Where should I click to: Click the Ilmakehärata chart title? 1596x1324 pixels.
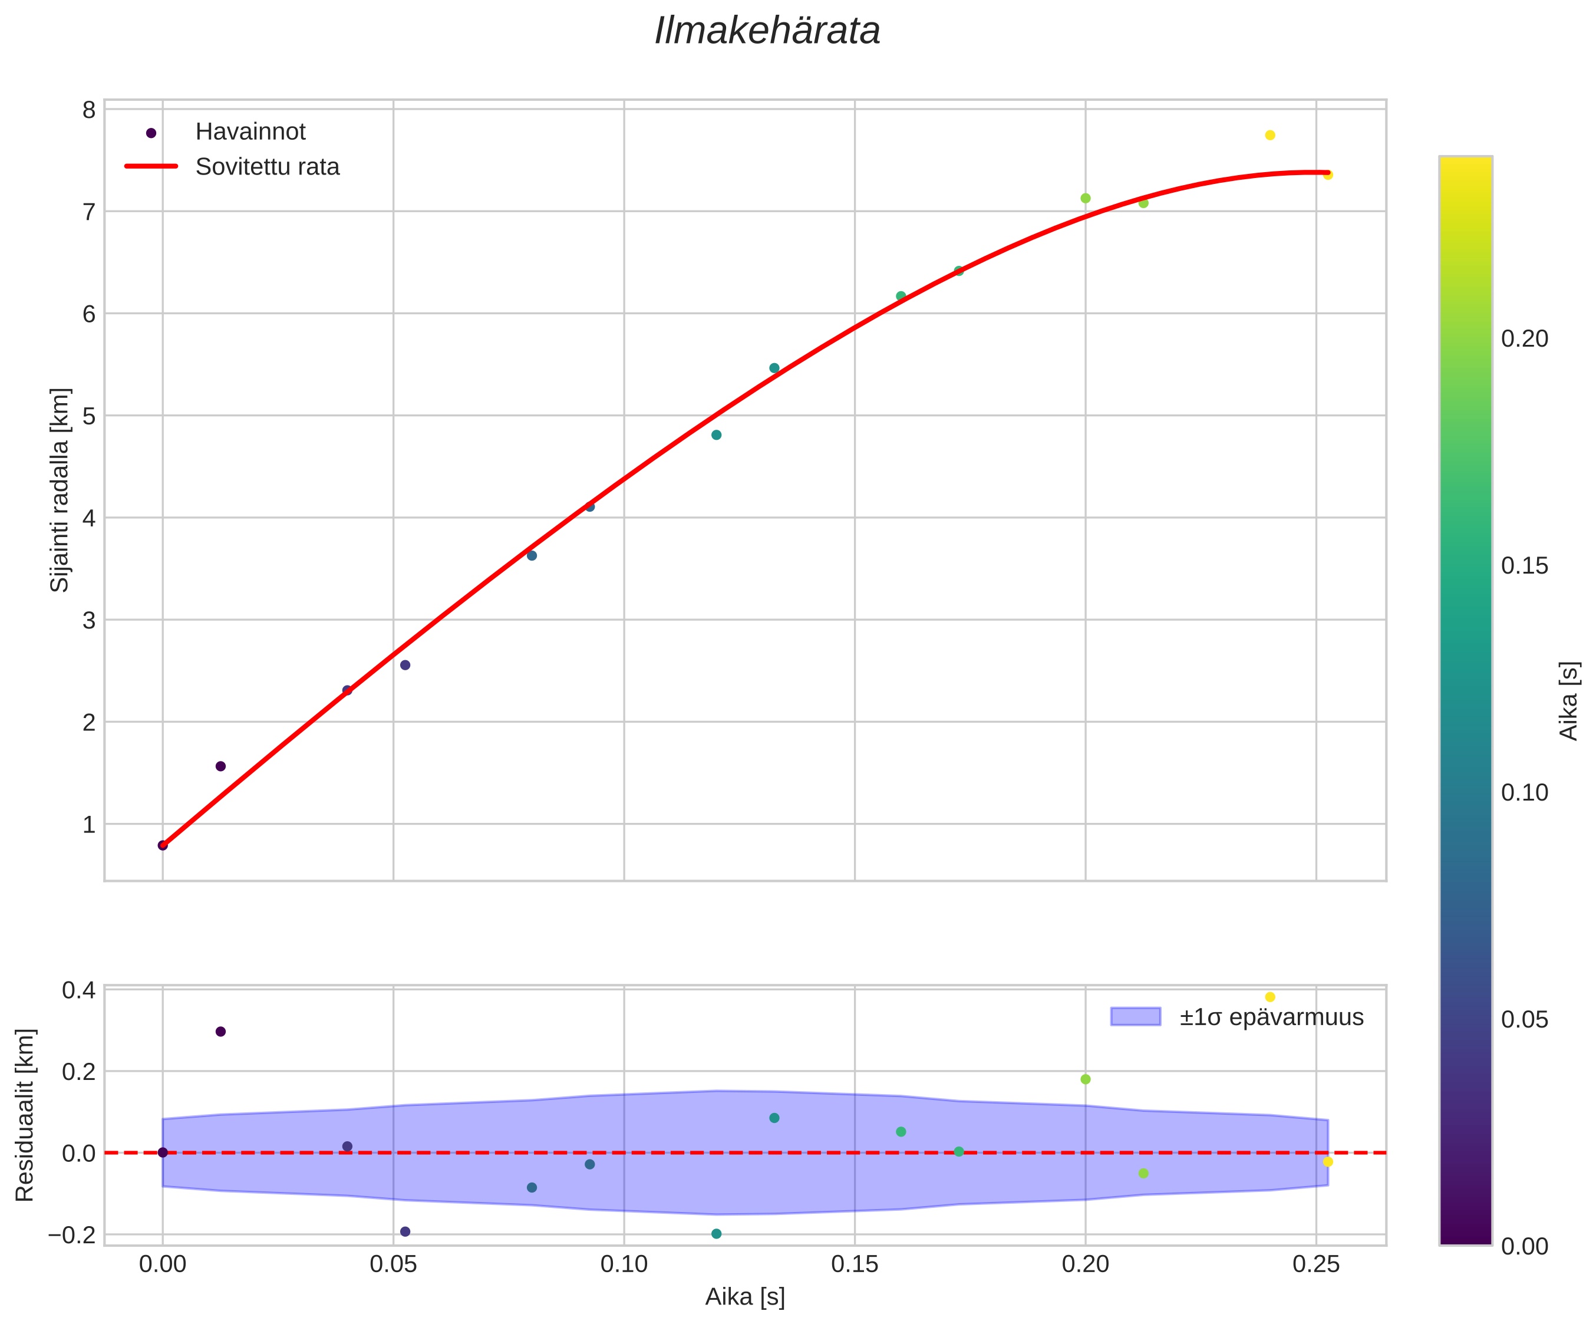pos(767,32)
